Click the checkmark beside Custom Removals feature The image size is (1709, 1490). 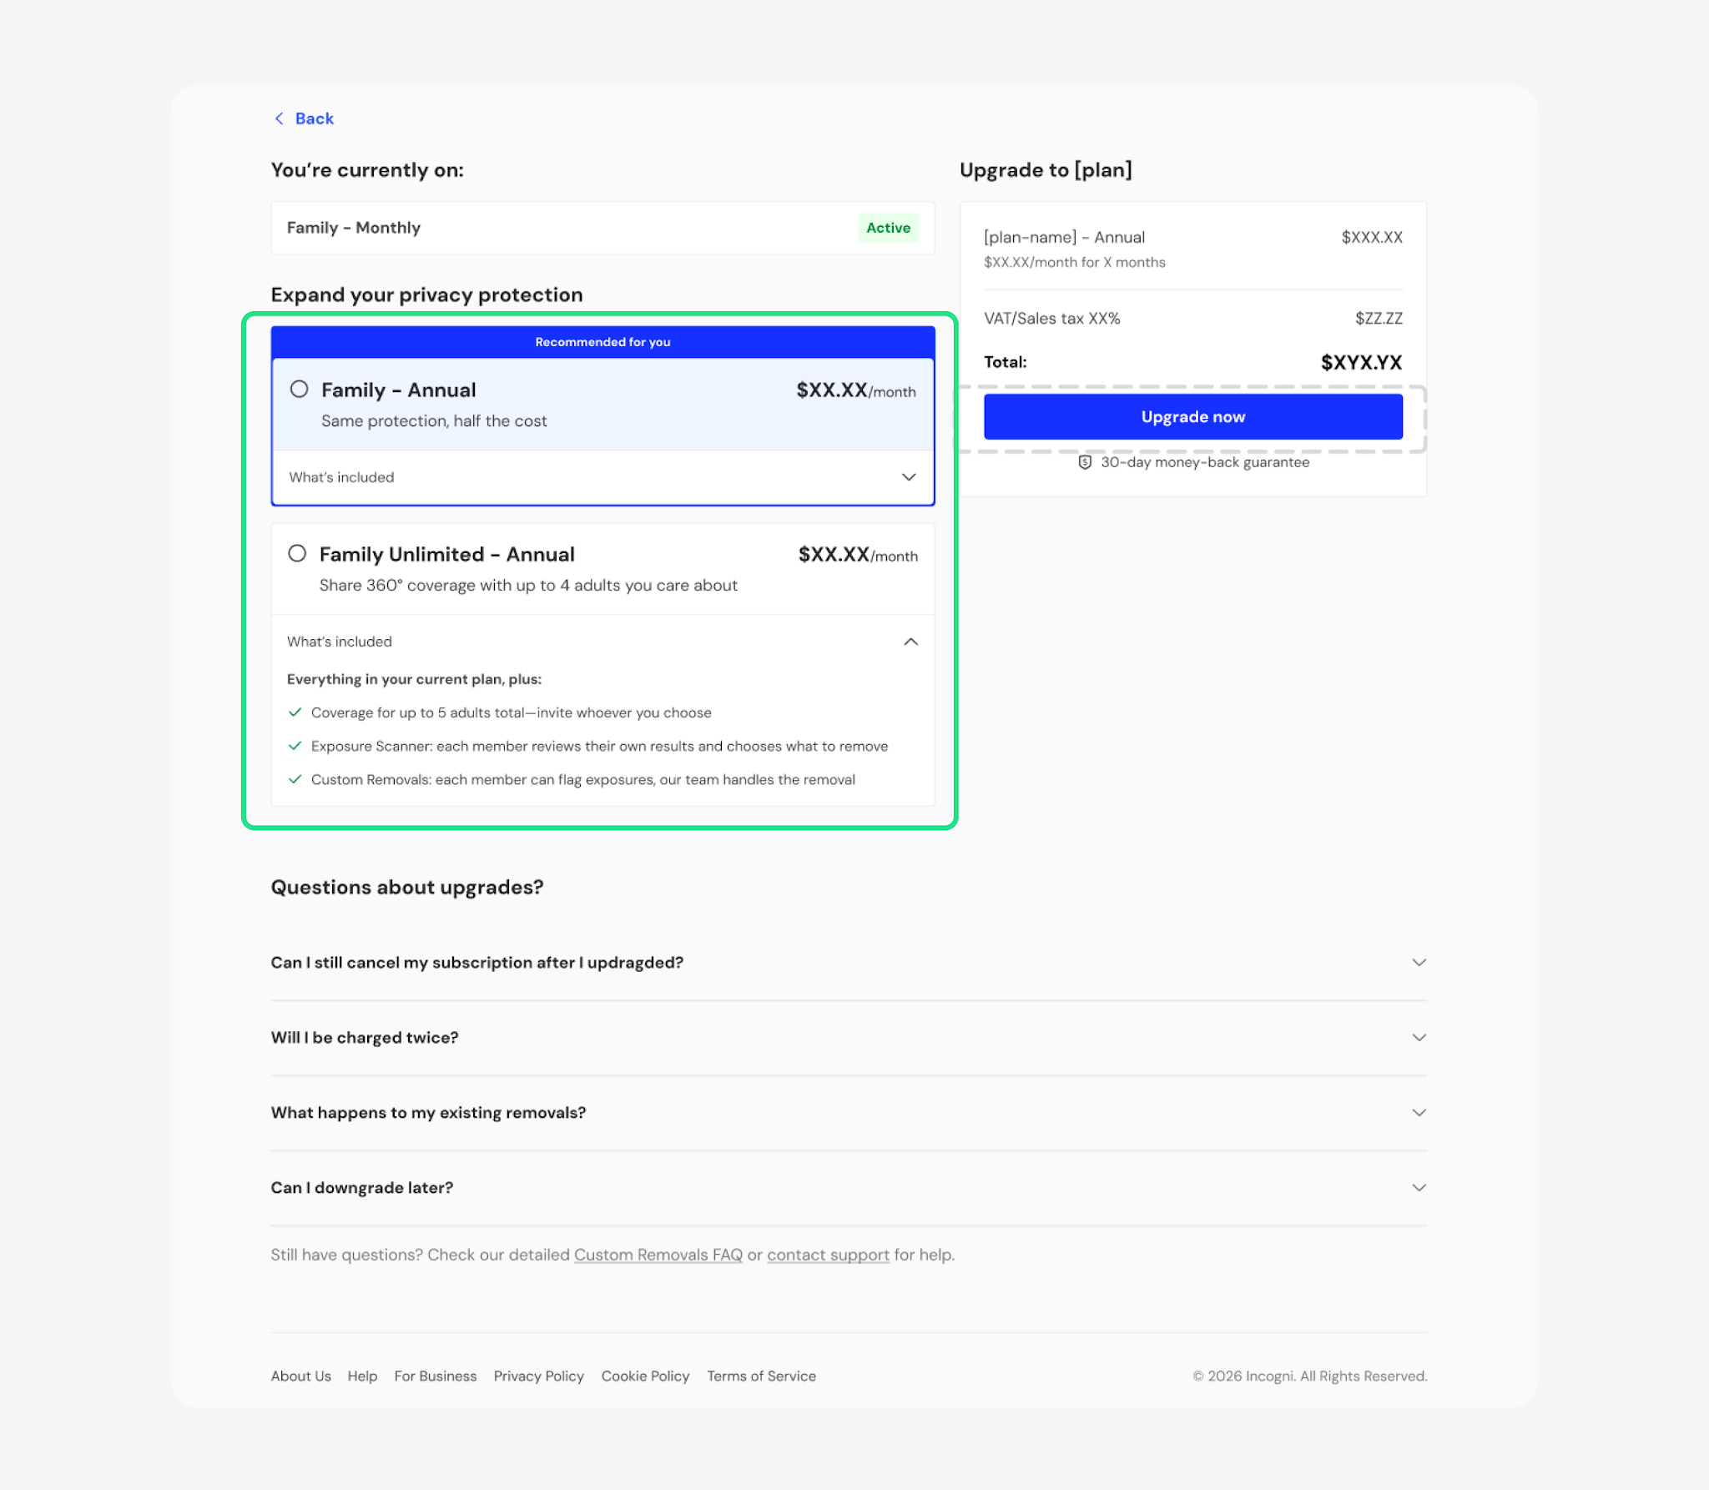click(x=295, y=779)
